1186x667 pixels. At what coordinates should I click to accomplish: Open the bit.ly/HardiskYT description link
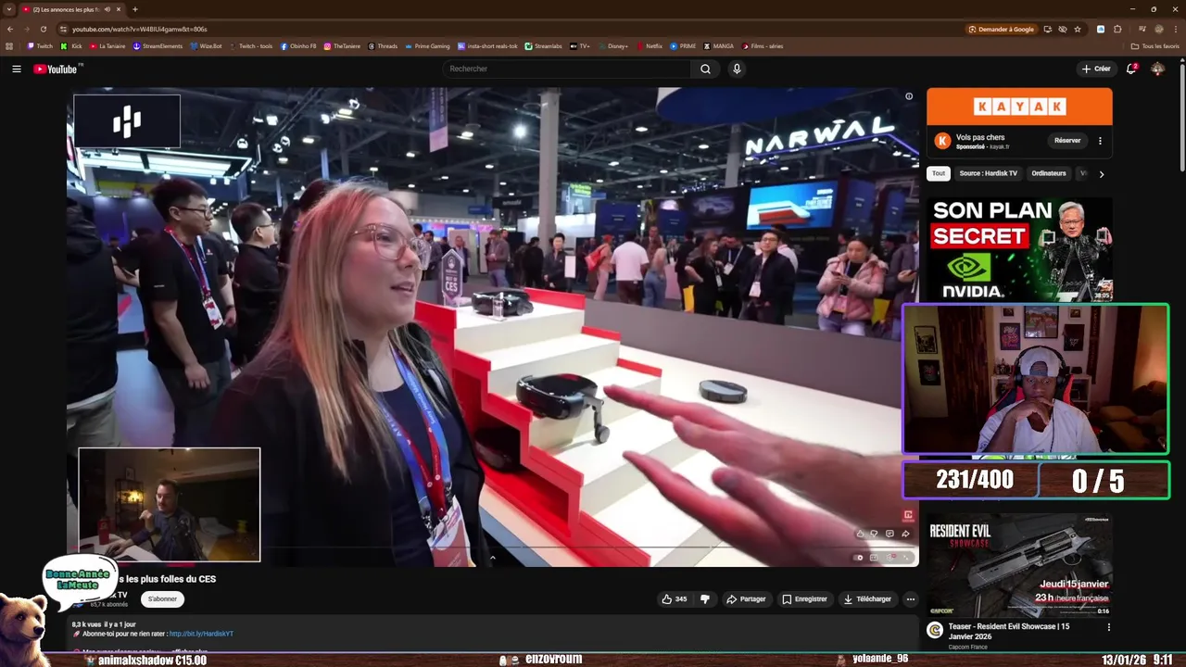coord(201,634)
